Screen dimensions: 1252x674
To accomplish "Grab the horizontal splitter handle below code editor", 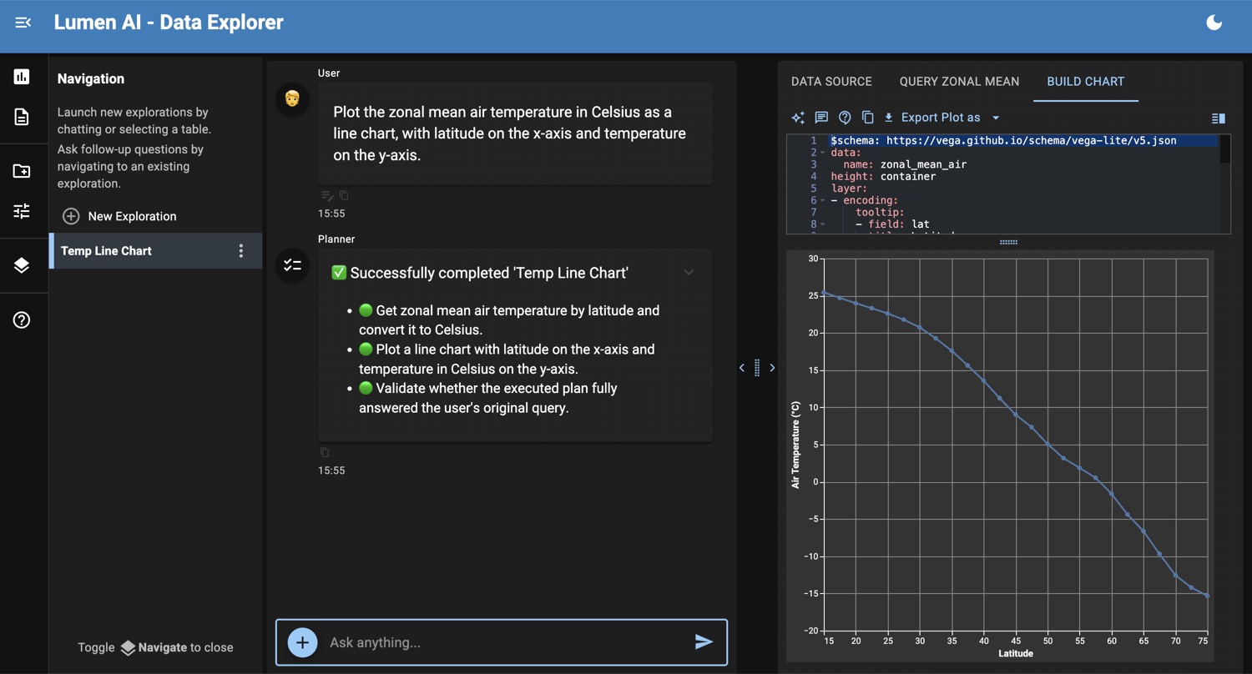I will click(x=1008, y=242).
